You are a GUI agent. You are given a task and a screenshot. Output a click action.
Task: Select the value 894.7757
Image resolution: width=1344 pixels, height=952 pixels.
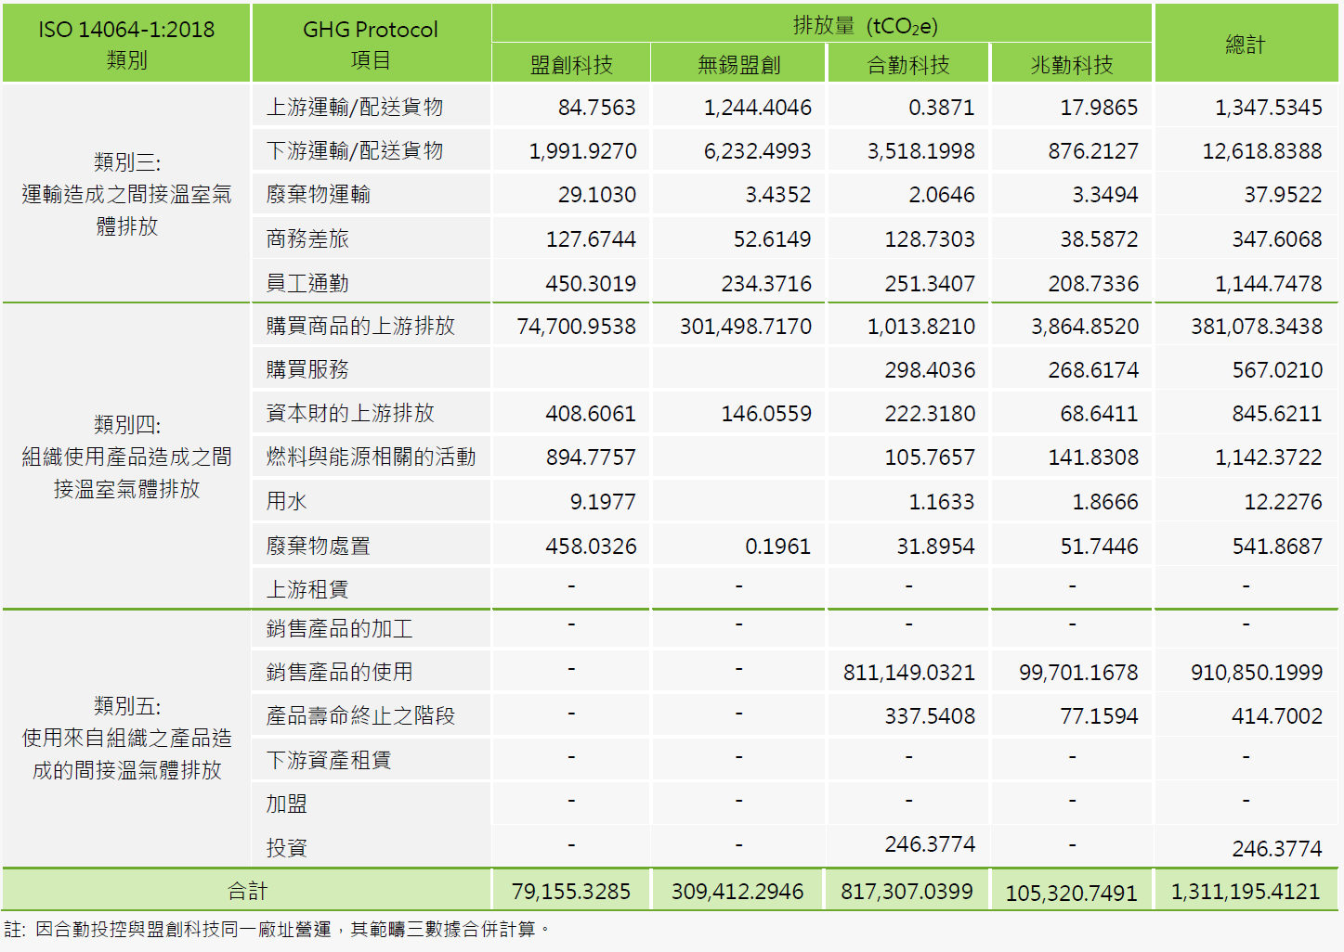[591, 457]
